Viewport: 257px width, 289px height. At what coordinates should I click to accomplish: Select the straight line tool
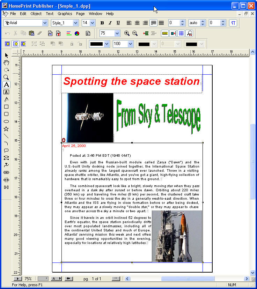coord(6,136)
